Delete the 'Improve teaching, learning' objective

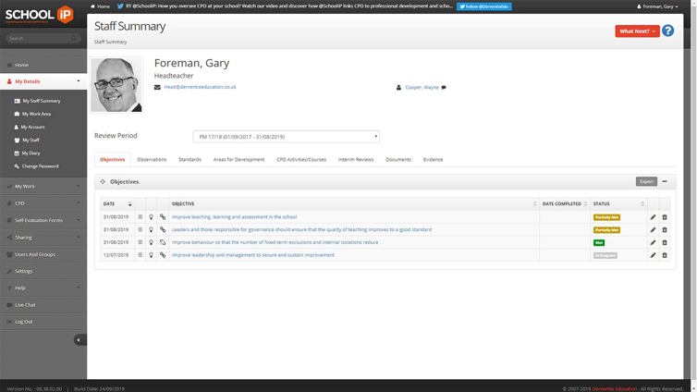pos(665,217)
